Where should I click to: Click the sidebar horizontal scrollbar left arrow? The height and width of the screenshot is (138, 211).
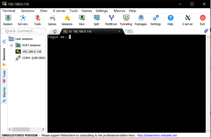(x=10, y=129)
